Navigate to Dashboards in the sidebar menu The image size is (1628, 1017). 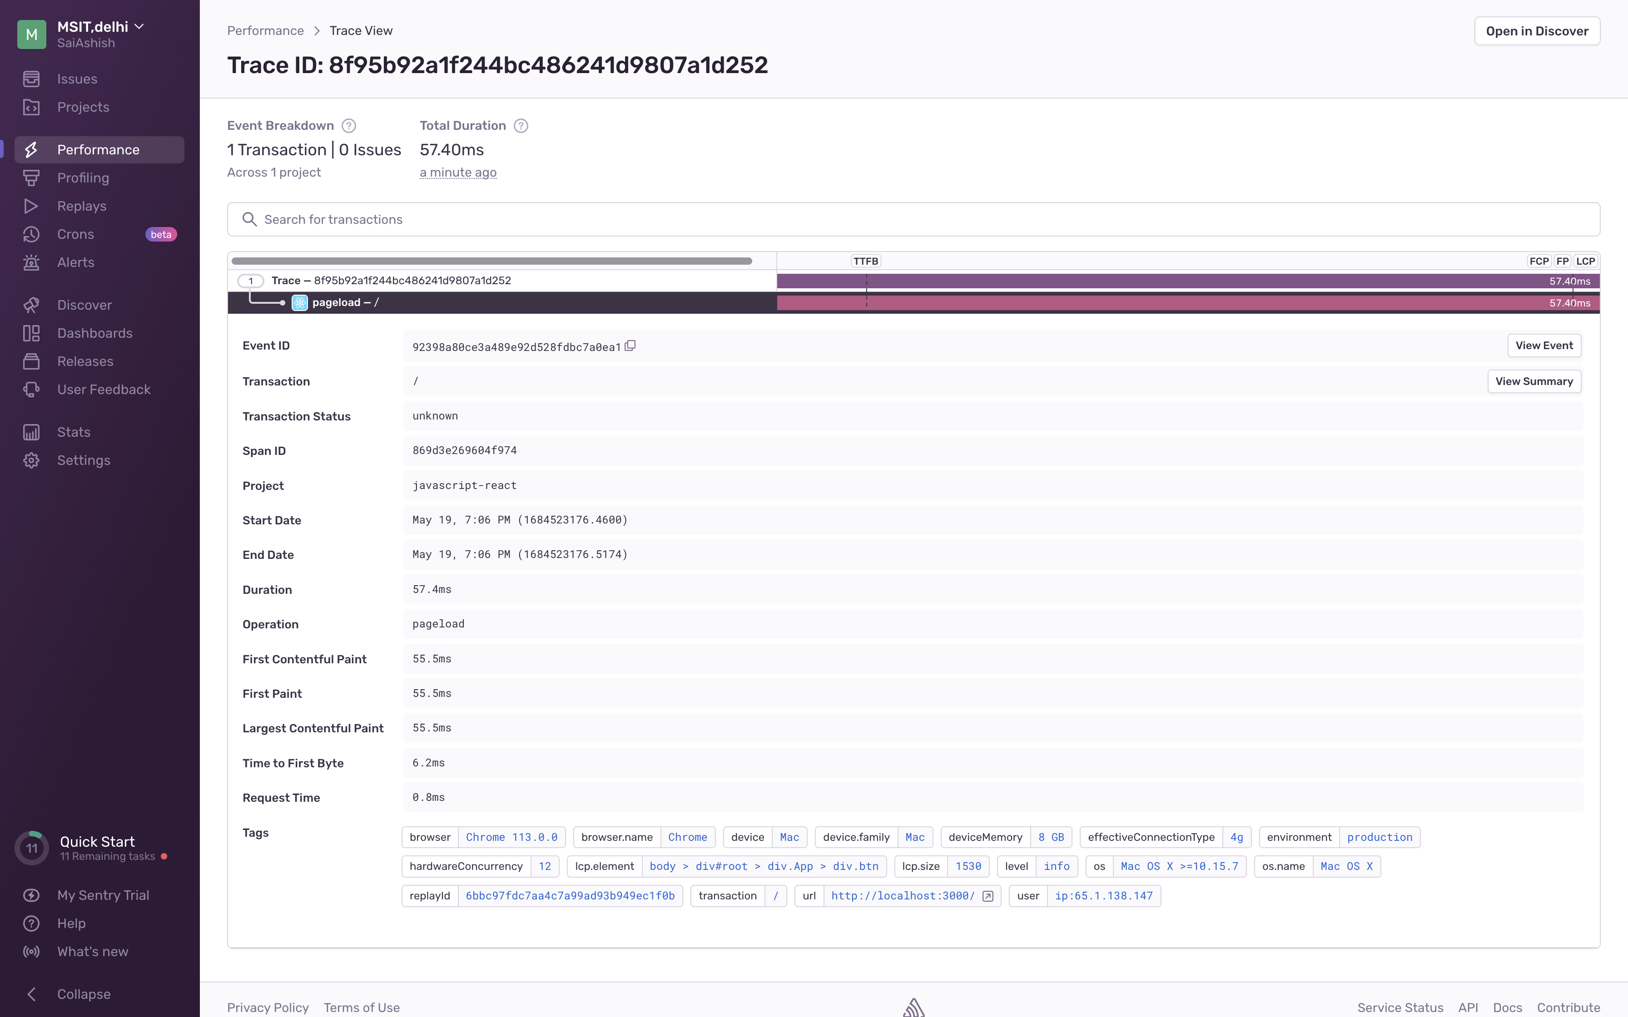click(x=94, y=333)
